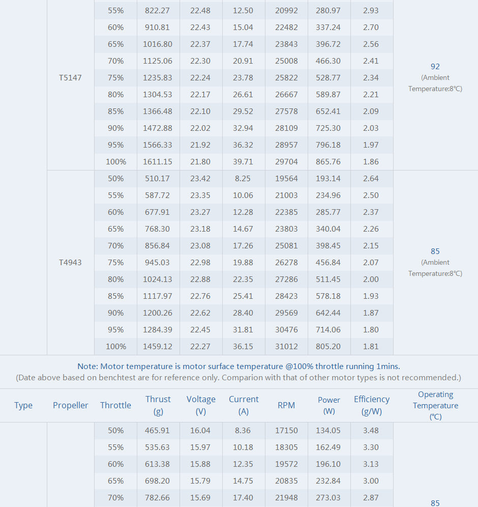478x507 pixels.
Task: Click the Propeller column header
Action: pos(71,405)
